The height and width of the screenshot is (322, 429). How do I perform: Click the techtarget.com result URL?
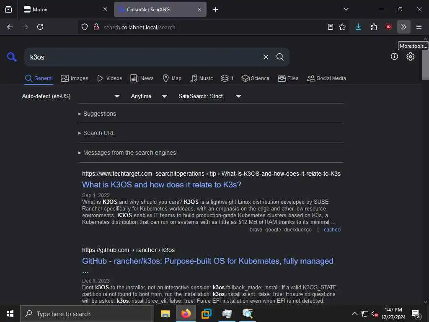click(x=211, y=174)
